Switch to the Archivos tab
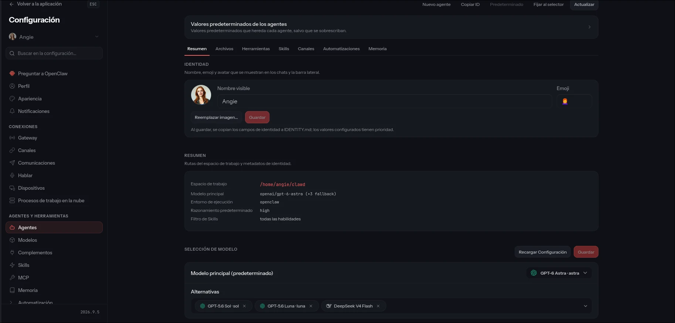The width and height of the screenshot is (675, 323). pos(224,49)
